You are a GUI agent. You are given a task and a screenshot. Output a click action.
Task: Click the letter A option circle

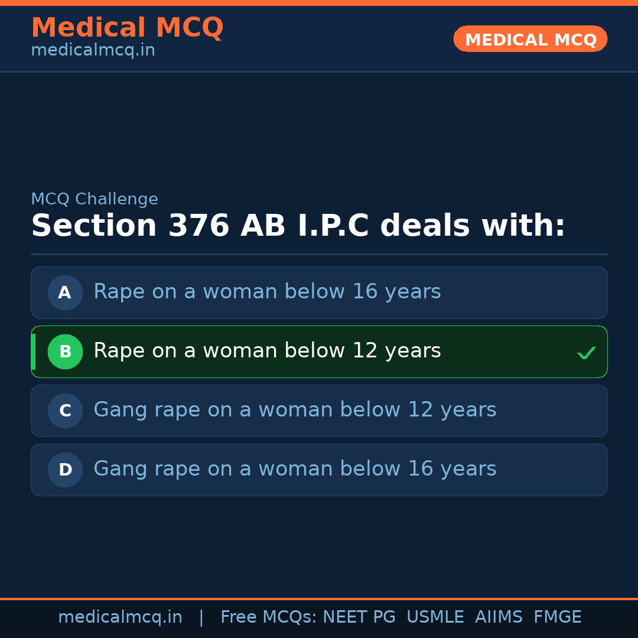65,292
